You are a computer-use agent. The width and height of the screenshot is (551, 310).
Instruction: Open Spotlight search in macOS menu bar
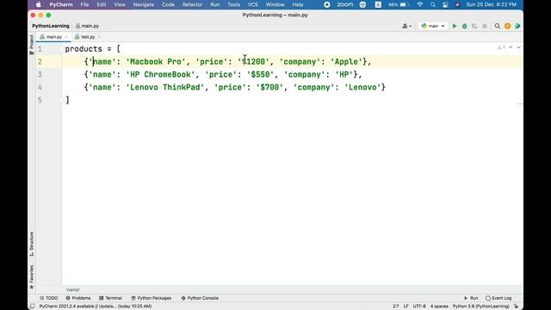(x=433, y=4)
